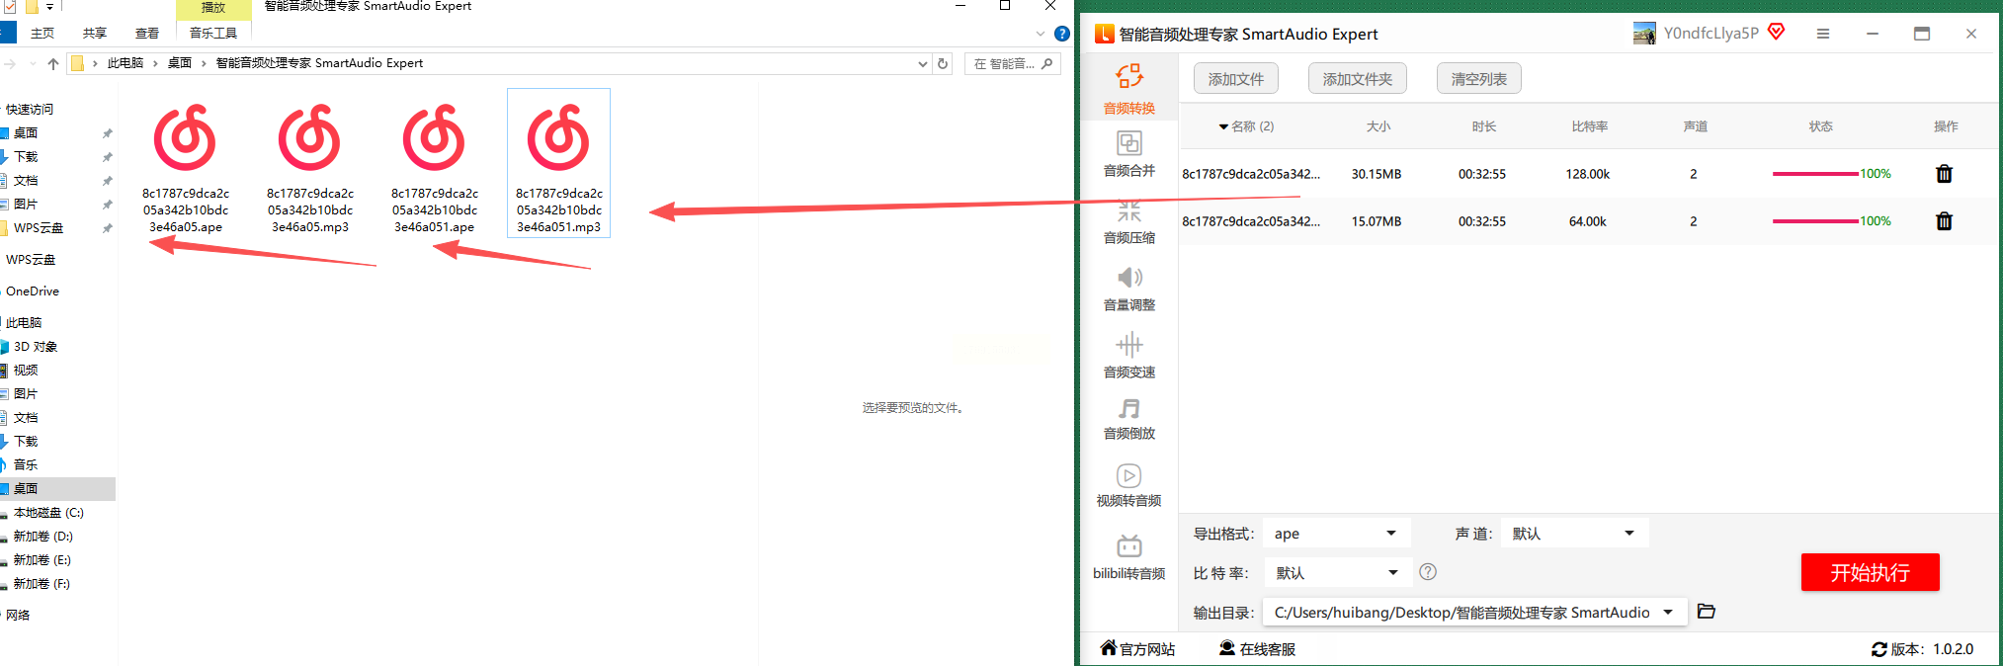Open the 音乐工具 ribbon tab
The image size is (2003, 666).
(x=213, y=33)
